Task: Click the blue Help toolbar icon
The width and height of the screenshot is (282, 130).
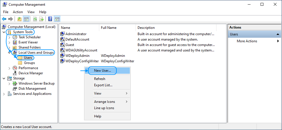Action: point(50,19)
